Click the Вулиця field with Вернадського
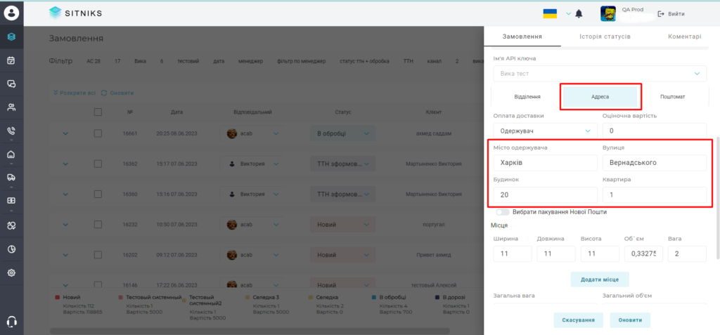Screen dimensions: 720x335 [x=655, y=163]
